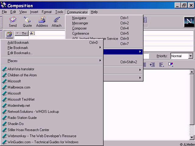Image resolution: width=195 pixels, height=146 pixels.
Task: Select the Address Message tab icon
Action: pyautogui.click(x=9, y=34)
